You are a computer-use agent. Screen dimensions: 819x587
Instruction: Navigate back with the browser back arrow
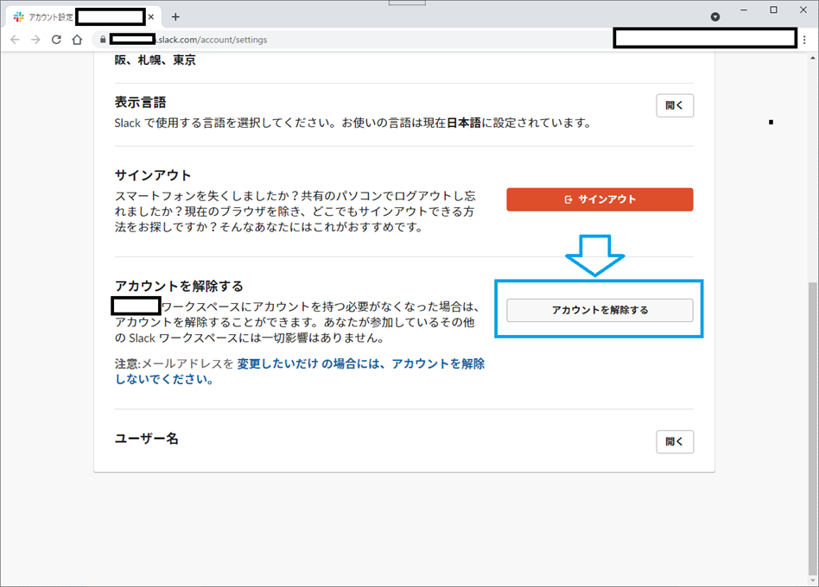[15, 39]
